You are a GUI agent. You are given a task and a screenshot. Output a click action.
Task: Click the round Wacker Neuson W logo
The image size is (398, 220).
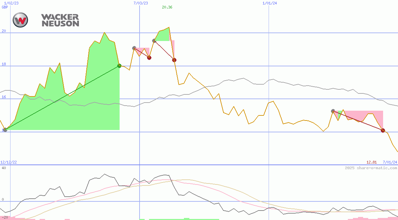point(20,20)
